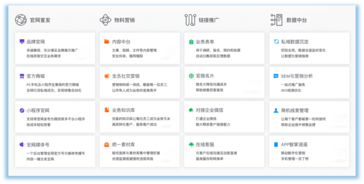Open the APP智掌逍遥 card
This screenshot has height=184, width=364.
coord(309,151)
